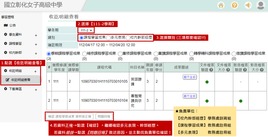
Task: Select the 多元表現 category radio
Action: point(108,38)
